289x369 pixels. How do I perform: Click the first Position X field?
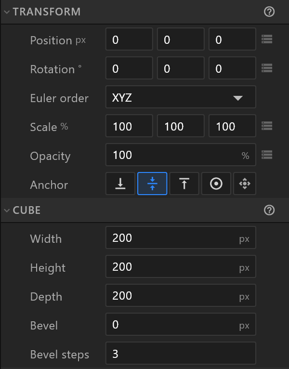click(129, 39)
